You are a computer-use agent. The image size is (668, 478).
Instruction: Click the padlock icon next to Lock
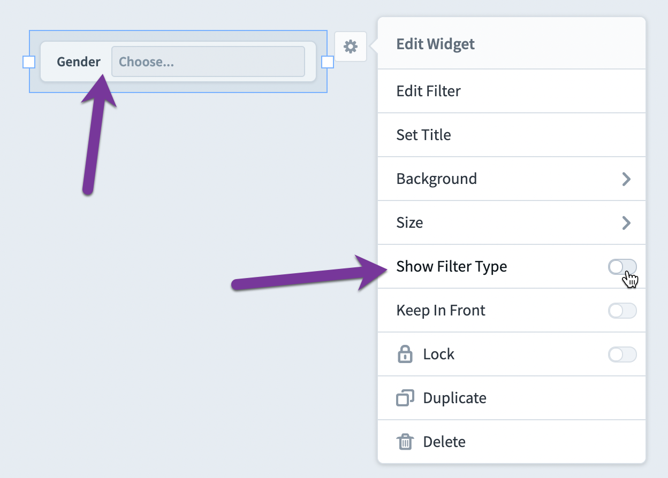coord(405,354)
